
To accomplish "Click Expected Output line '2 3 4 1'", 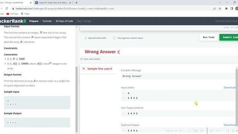I will (133, 131).
